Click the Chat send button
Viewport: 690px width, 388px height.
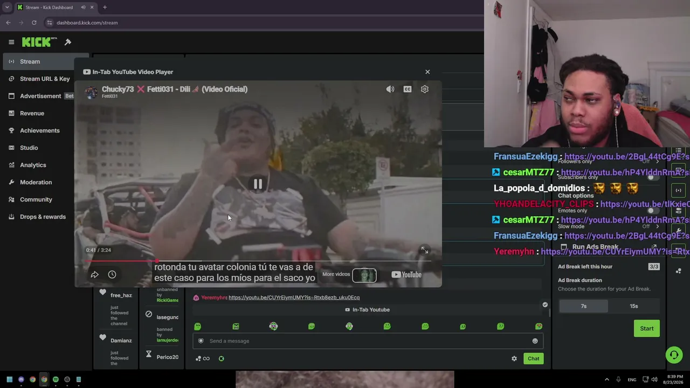[x=533, y=358]
